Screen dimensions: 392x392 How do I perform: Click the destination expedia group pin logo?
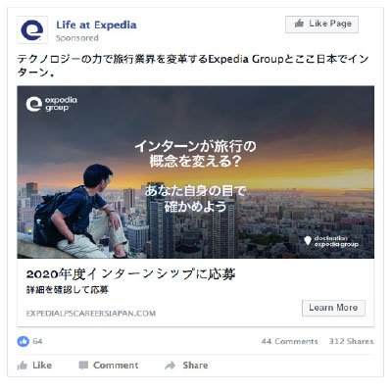click(x=331, y=241)
